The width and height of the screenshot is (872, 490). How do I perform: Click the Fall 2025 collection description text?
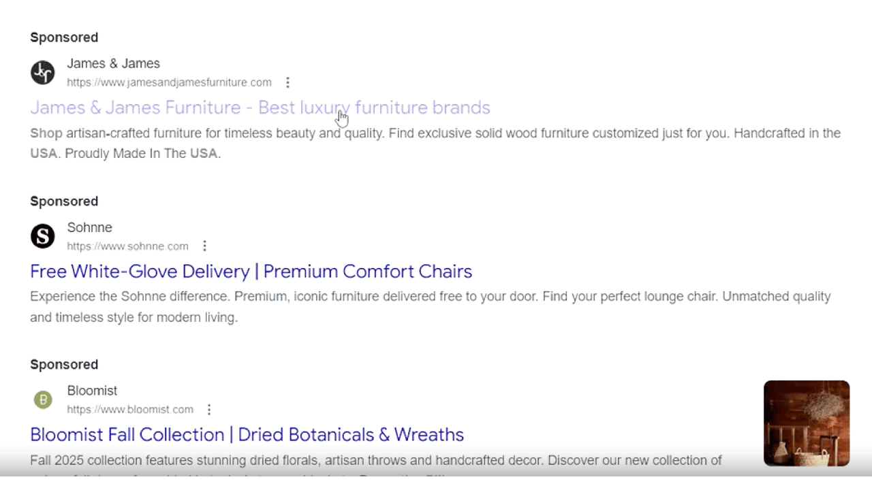click(x=375, y=461)
